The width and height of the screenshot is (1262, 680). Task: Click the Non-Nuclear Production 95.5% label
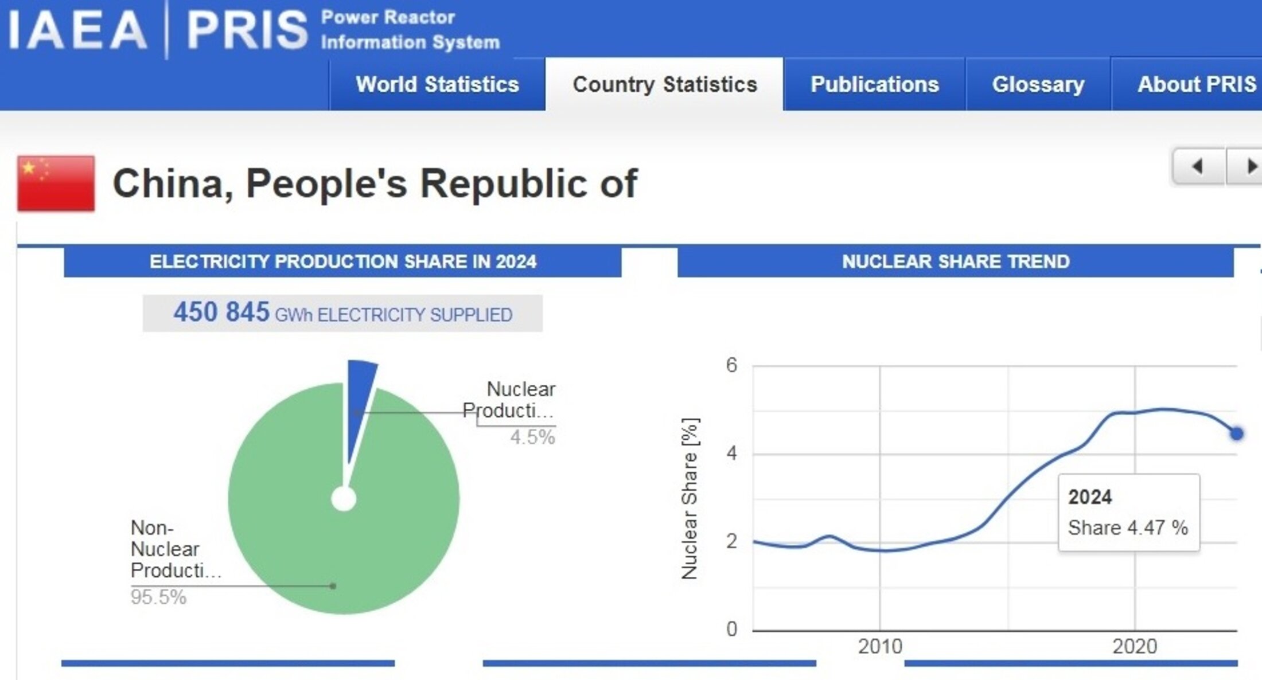[165, 561]
